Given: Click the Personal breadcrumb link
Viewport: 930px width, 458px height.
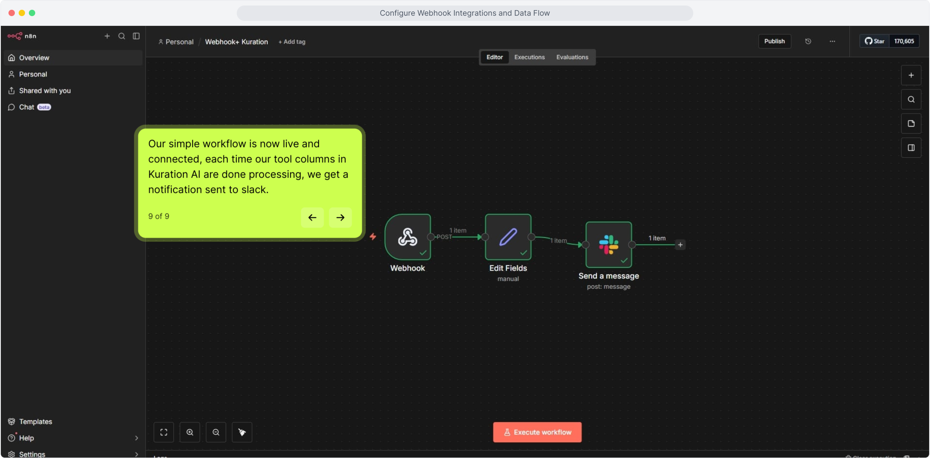Looking at the screenshot, I should (176, 42).
